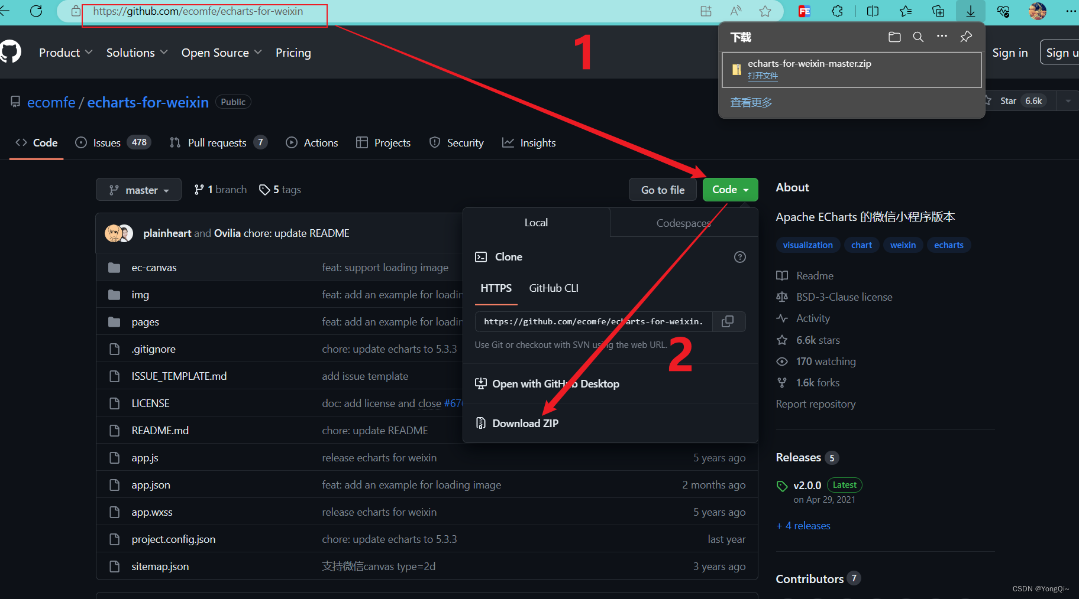This screenshot has height=599, width=1079.
Task: Click the red FE extension icon
Action: point(805,11)
